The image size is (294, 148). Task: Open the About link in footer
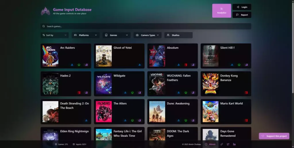210,144
